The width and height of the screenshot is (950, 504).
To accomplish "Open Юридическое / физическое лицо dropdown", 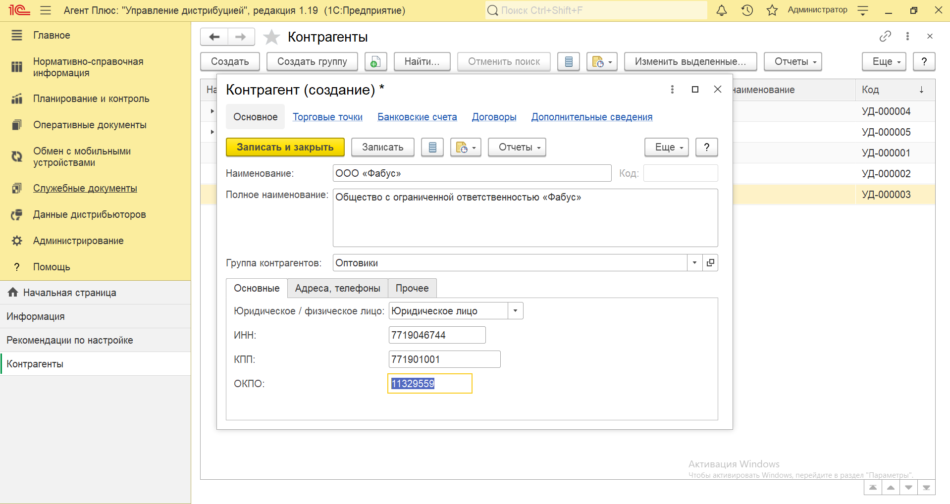I will pos(515,311).
